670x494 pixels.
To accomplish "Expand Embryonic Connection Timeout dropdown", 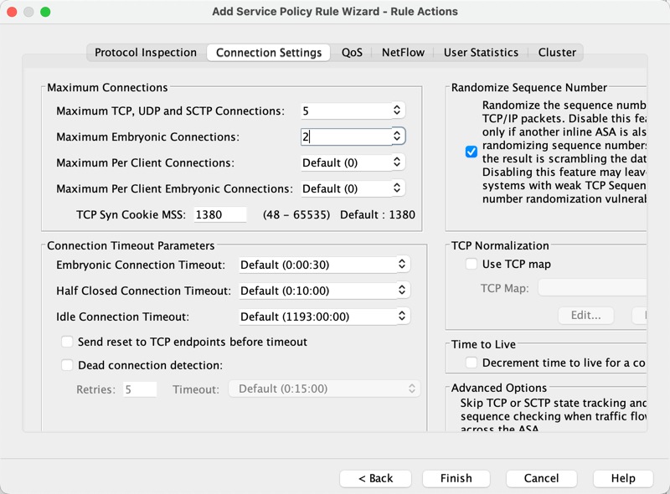I will 403,265.
